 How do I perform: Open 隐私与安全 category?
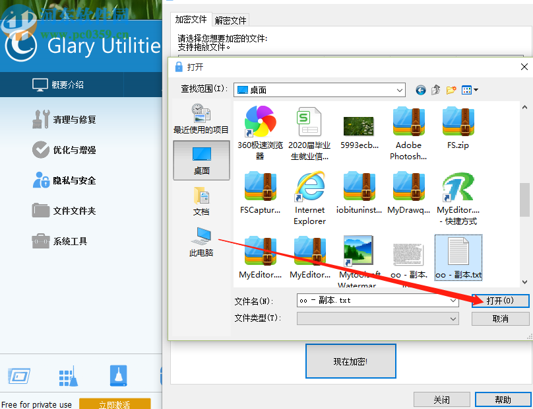(x=65, y=180)
